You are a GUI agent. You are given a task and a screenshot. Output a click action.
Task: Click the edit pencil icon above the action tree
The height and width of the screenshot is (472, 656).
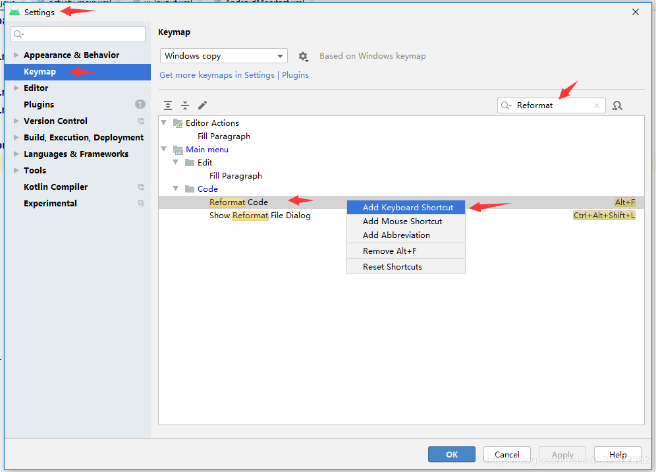(x=203, y=105)
